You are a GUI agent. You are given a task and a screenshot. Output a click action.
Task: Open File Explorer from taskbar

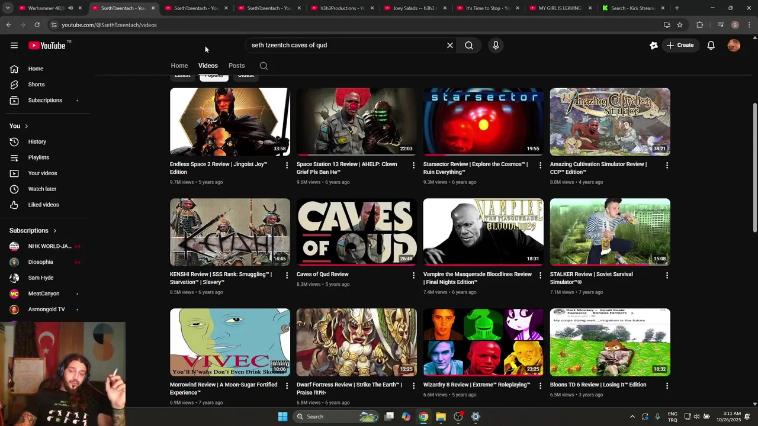441,417
